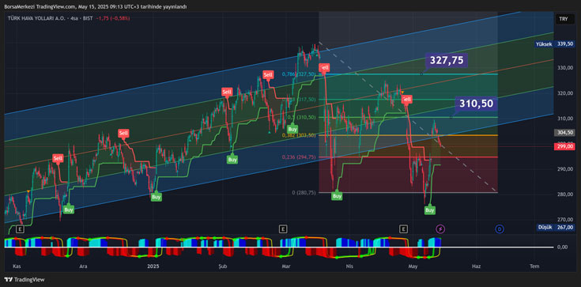
Task: Click the Mar label on time axis
Action: (285, 266)
